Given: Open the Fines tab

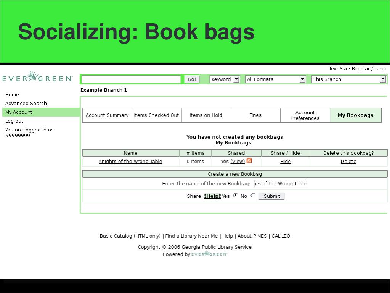Looking at the screenshot, I should [x=255, y=115].
